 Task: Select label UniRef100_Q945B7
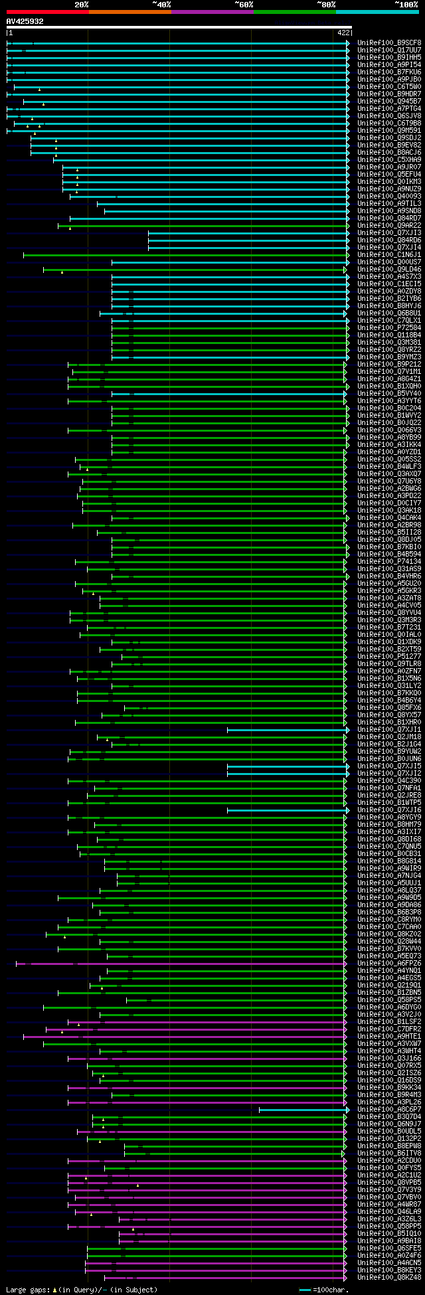point(389,102)
